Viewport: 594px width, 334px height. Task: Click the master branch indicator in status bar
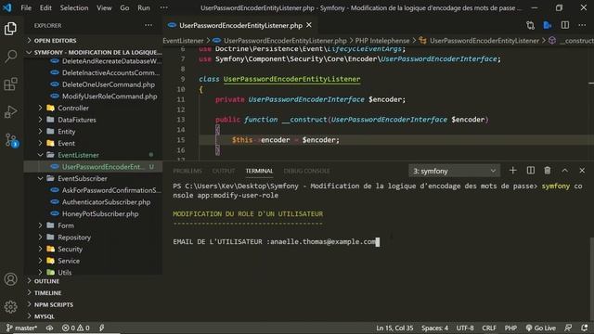22,328
